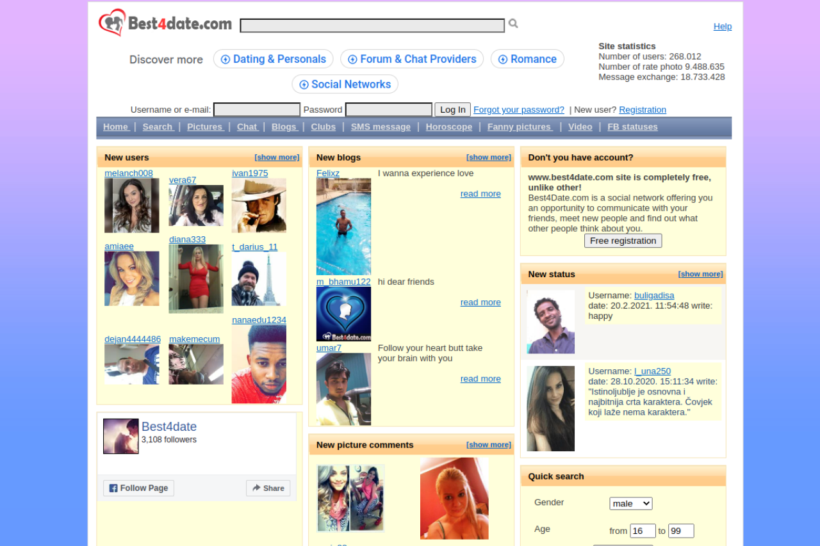Click the Facebook Follow Page button
This screenshot has height=546, width=820.
click(x=138, y=488)
